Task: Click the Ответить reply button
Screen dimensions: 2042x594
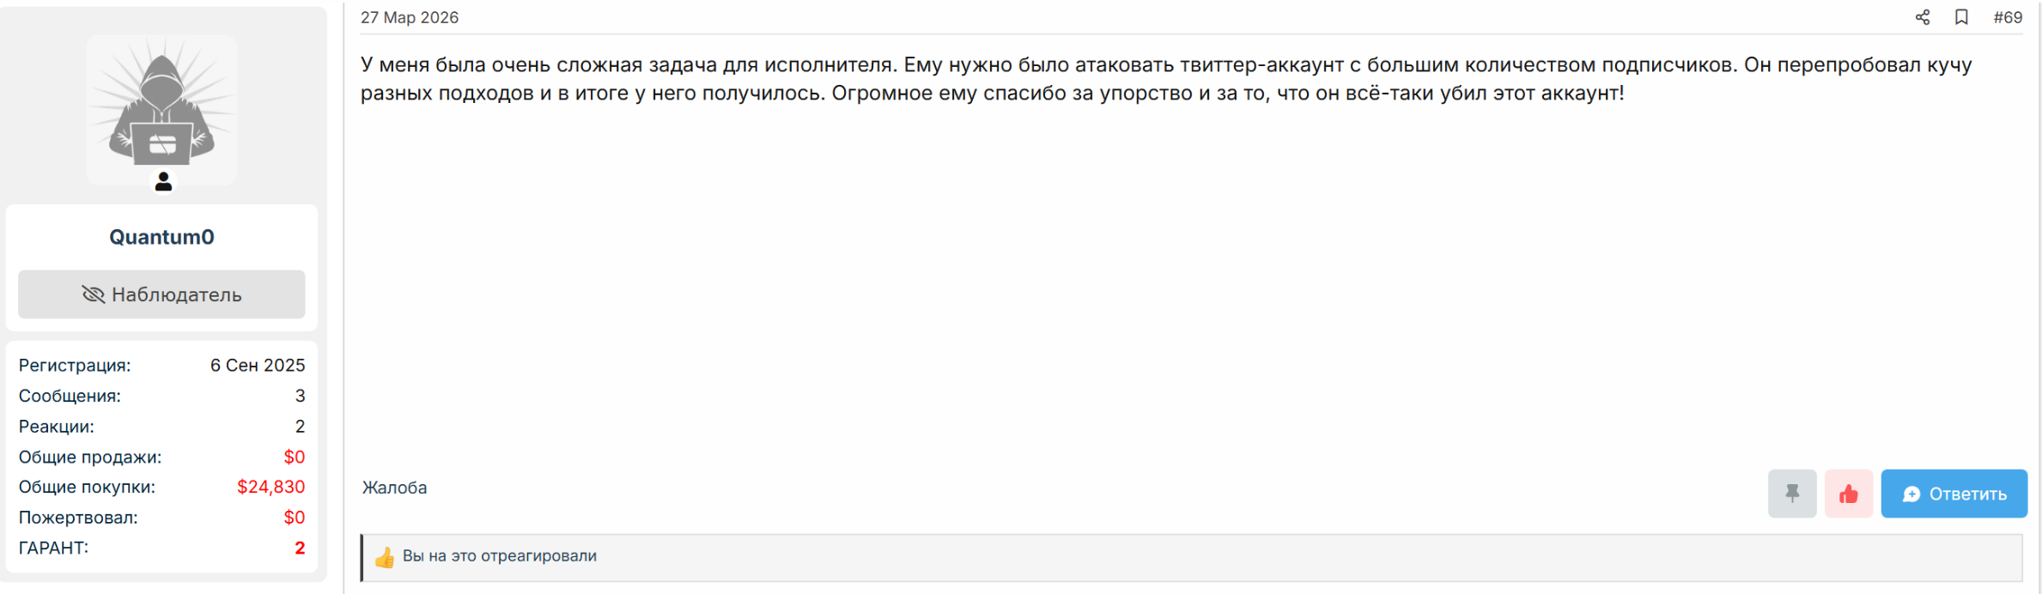Action: pyautogui.click(x=1954, y=494)
